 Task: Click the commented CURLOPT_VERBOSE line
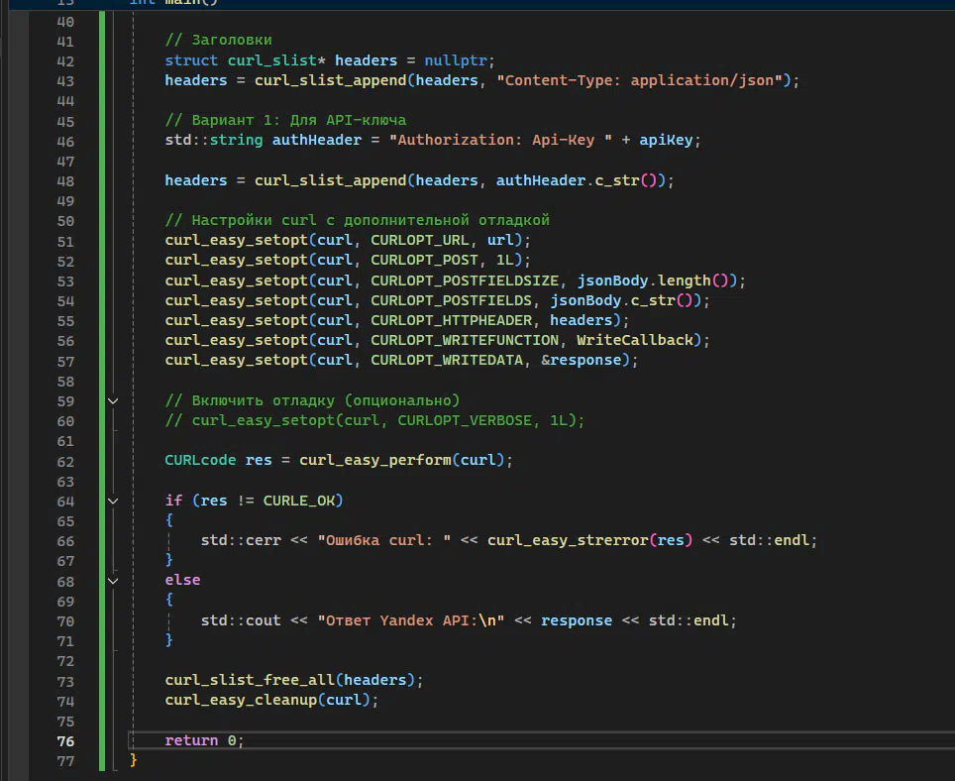374,420
